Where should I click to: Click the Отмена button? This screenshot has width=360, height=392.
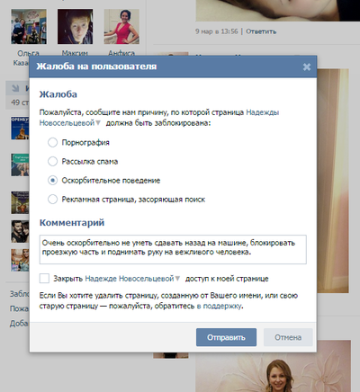tap(288, 337)
